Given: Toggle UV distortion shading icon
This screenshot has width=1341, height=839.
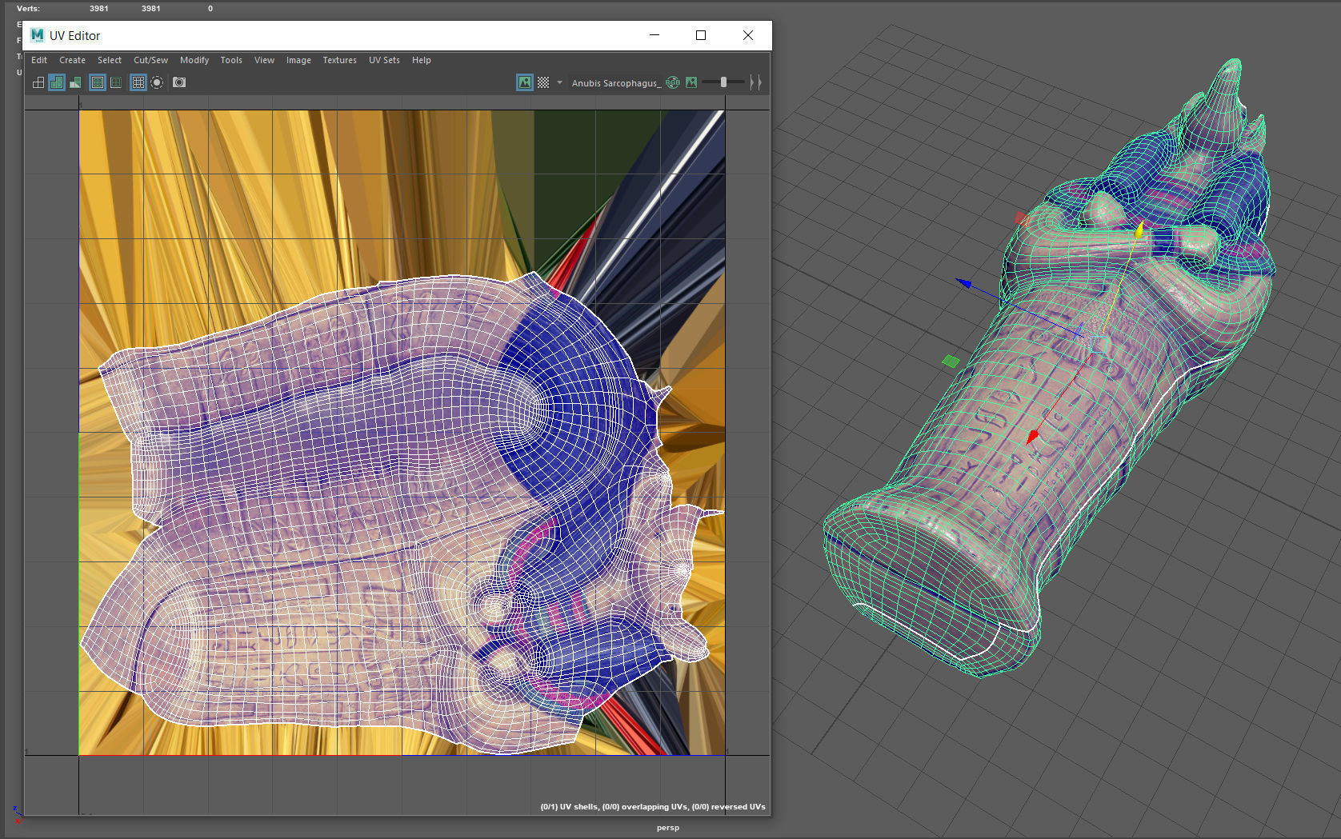Looking at the screenshot, I should 75,82.
